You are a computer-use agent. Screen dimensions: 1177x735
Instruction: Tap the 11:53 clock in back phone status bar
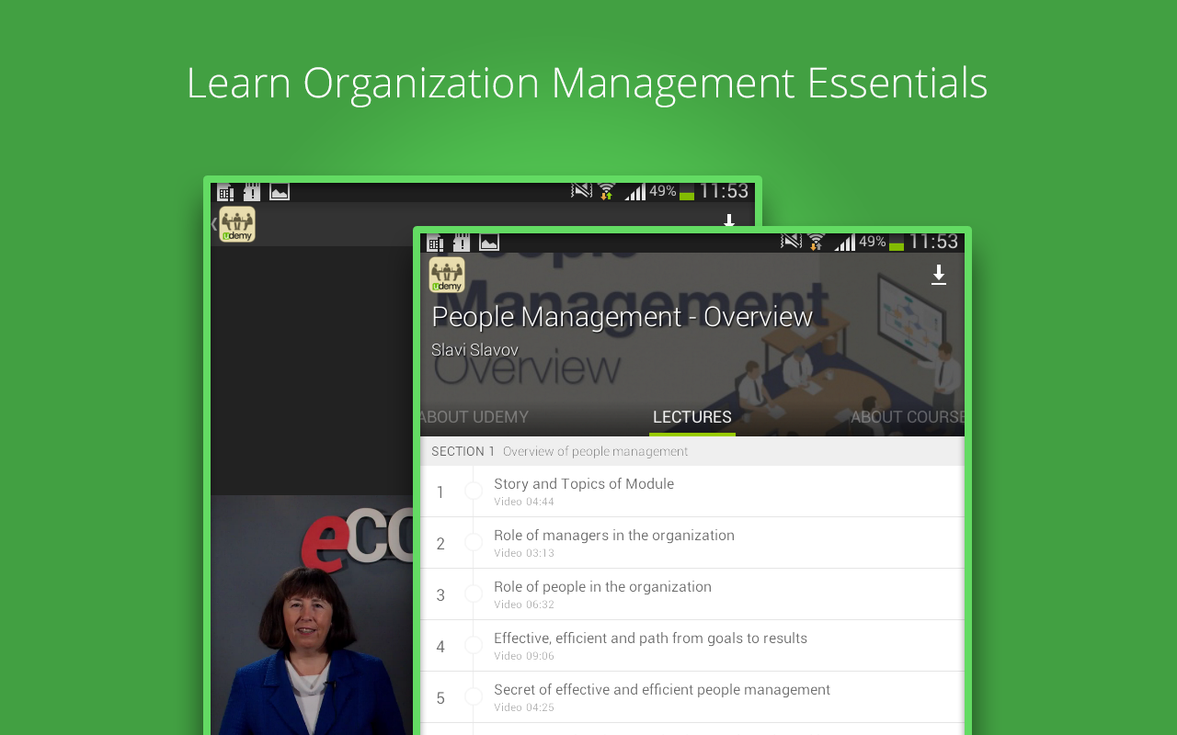click(724, 191)
